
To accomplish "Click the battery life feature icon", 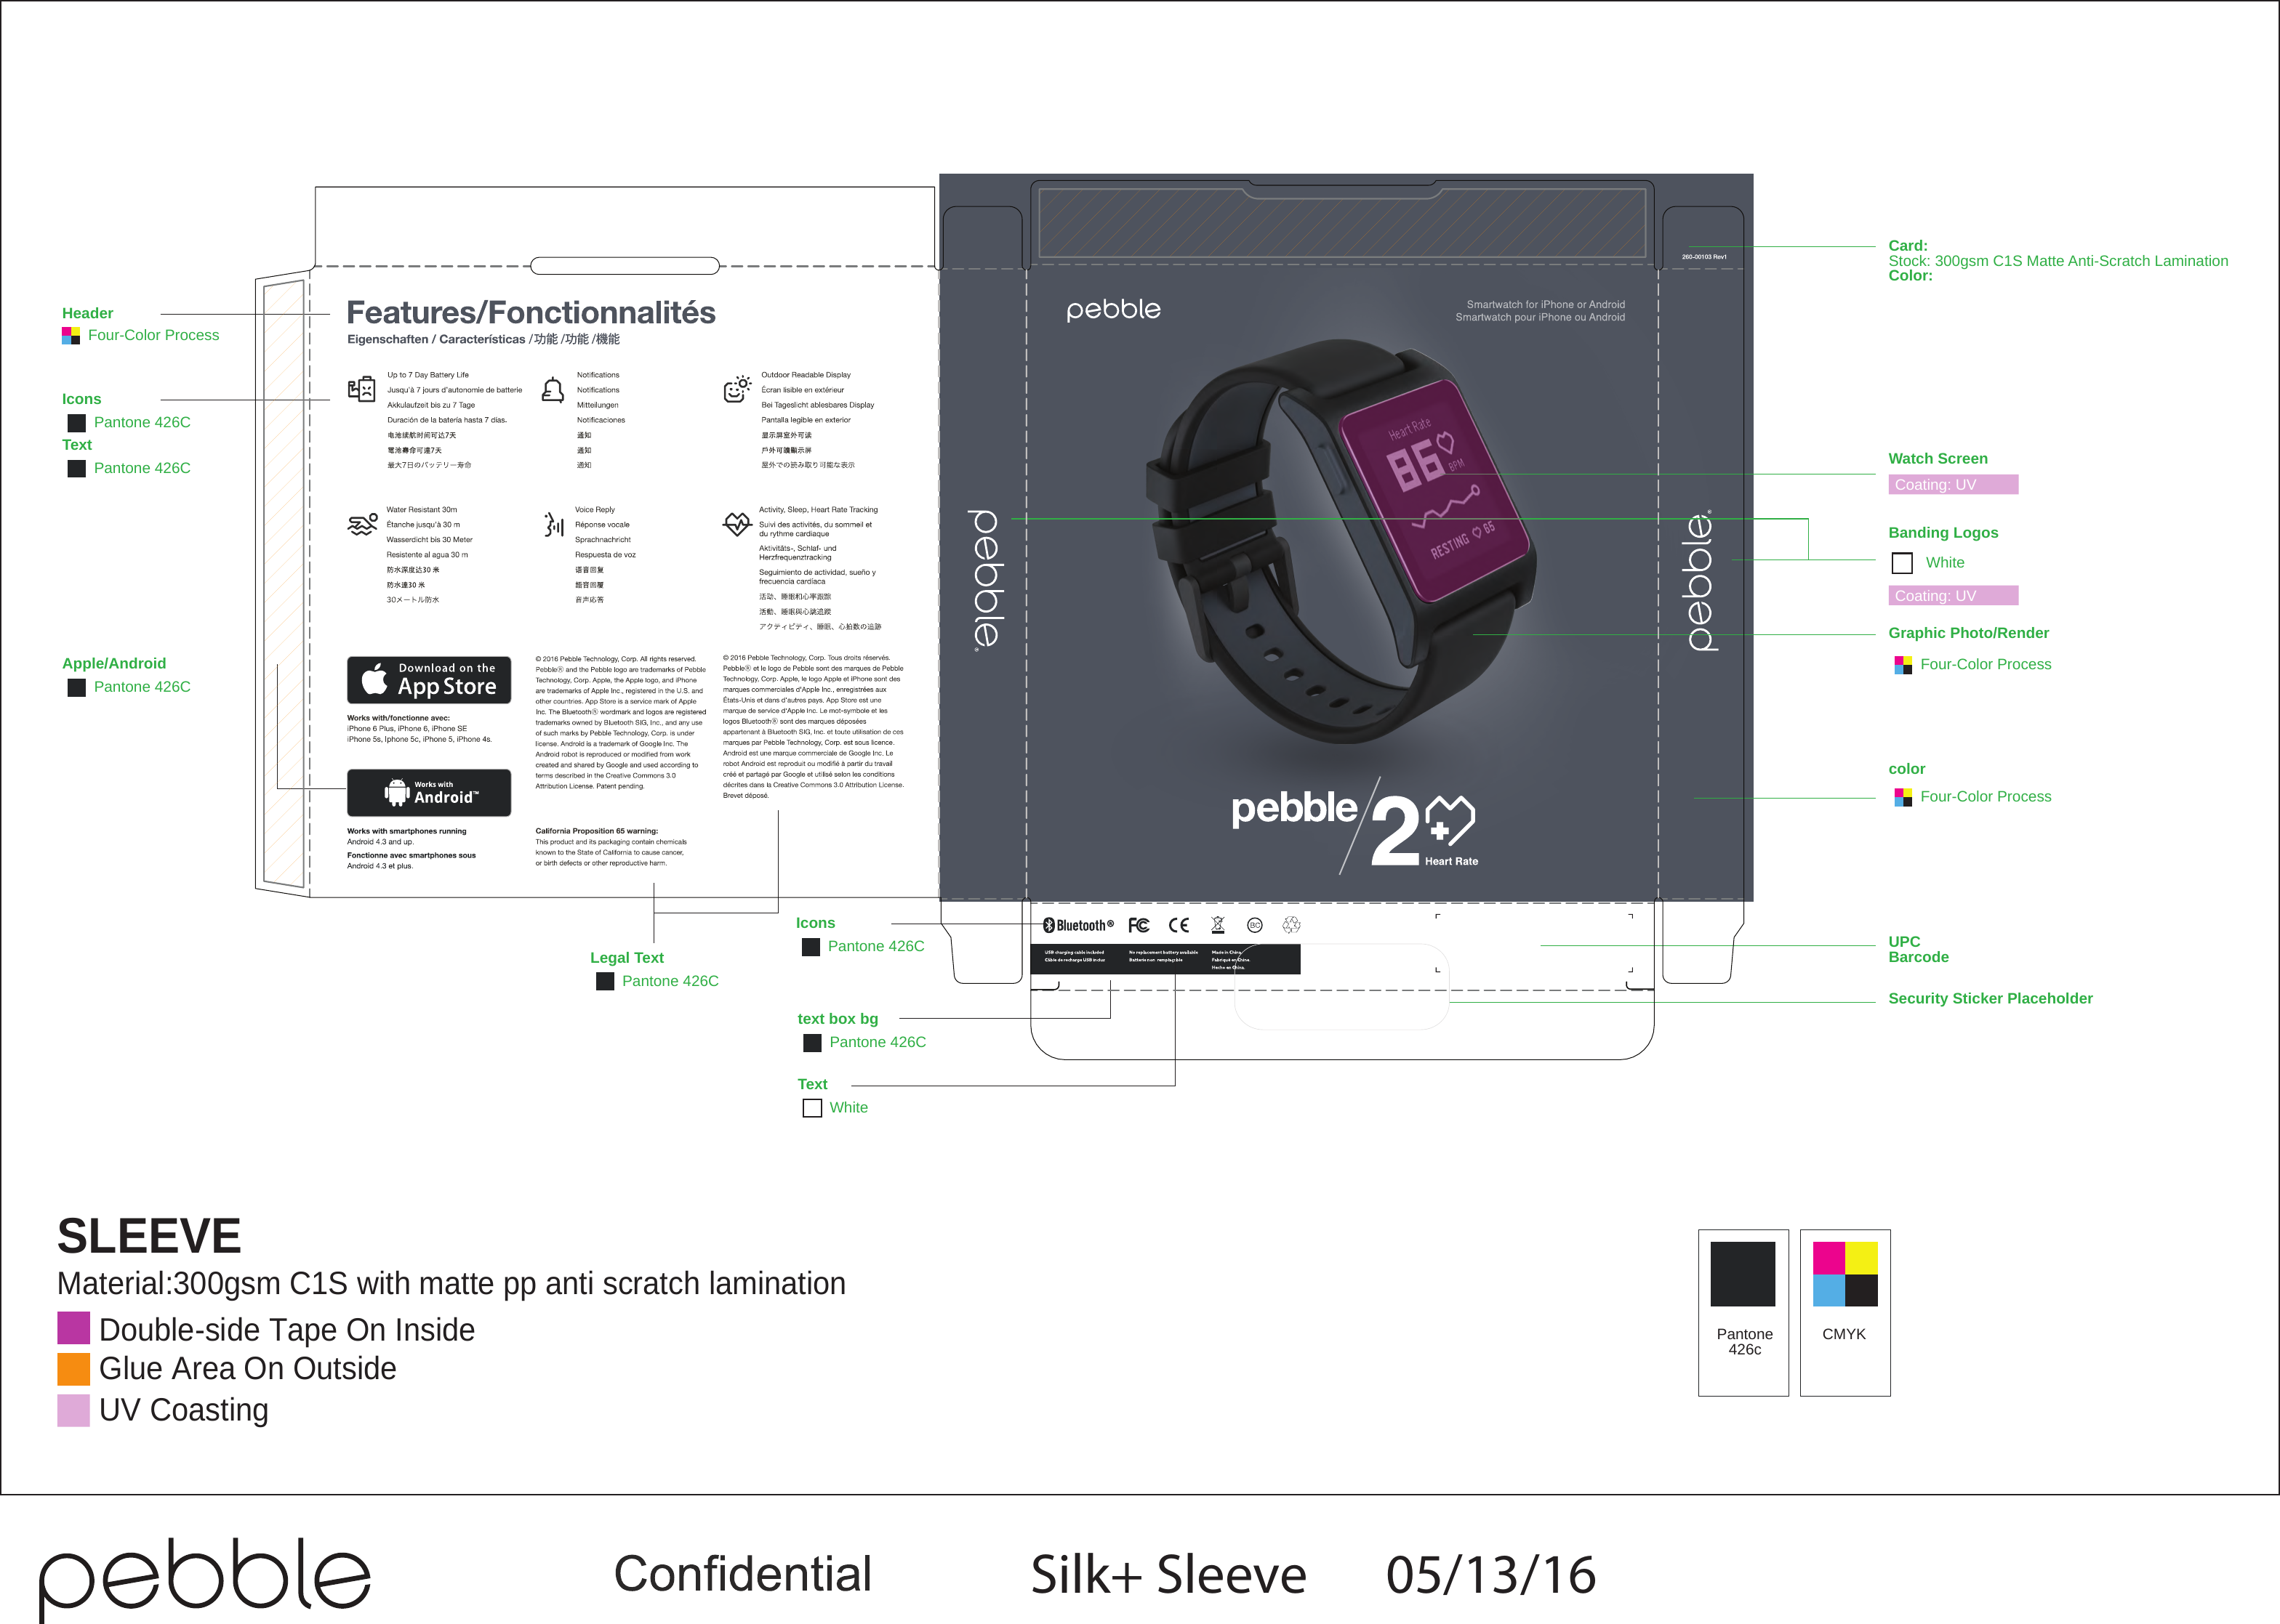I will click(361, 389).
